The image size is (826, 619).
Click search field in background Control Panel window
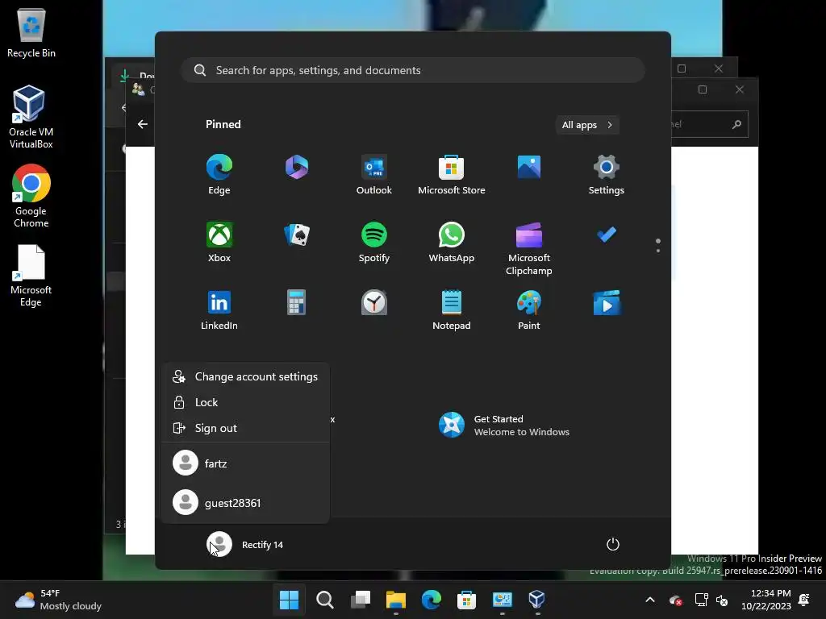tap(710, 124)
